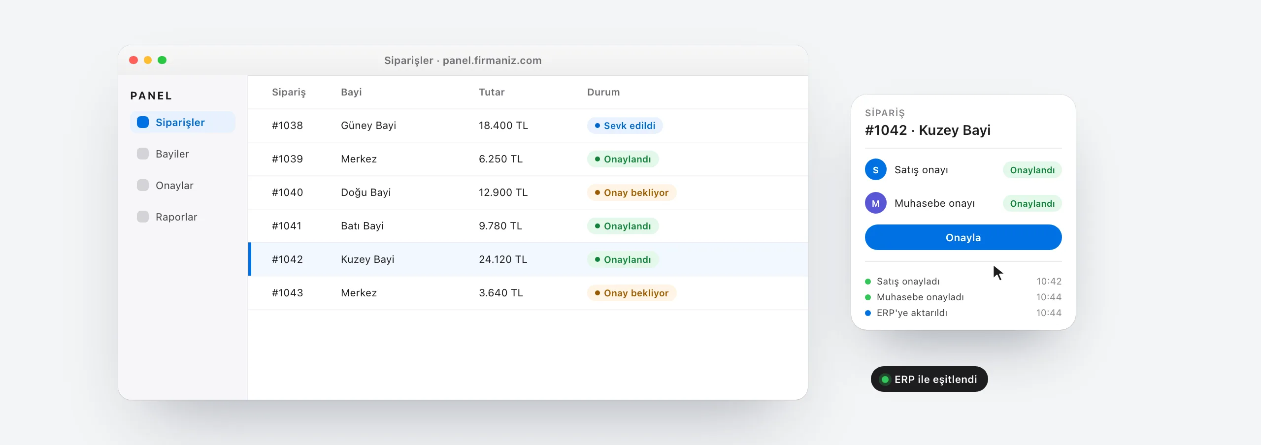Click the blue Onayla button
This screenshot has height=445, width=1261.
coord(963,237)
